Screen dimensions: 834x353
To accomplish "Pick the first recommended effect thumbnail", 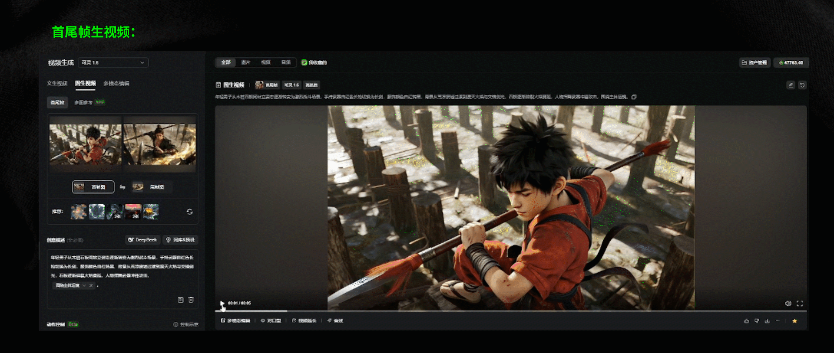I will [x=79, y=212].
